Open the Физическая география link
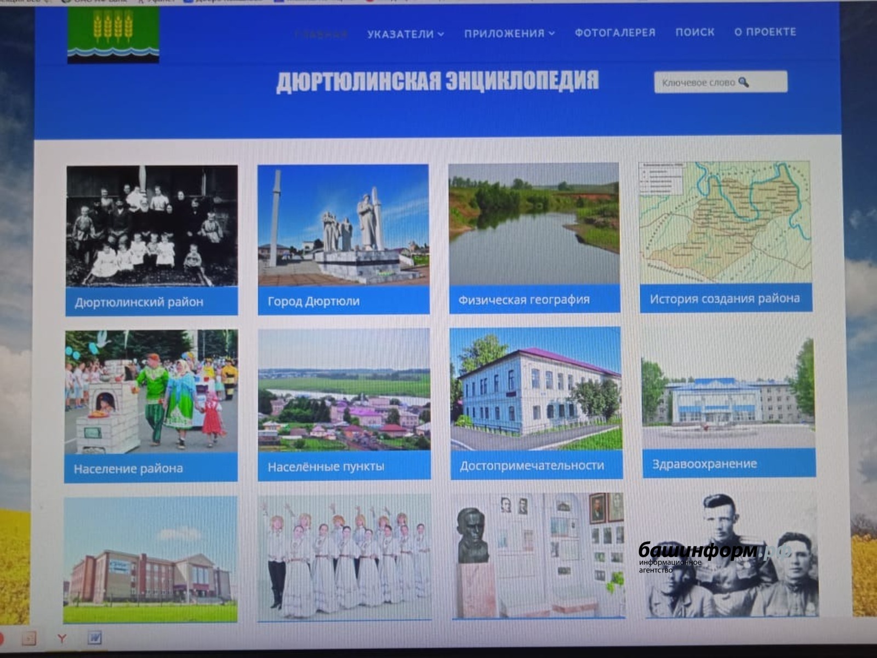877x658 pixels. [x=524, y=300]
